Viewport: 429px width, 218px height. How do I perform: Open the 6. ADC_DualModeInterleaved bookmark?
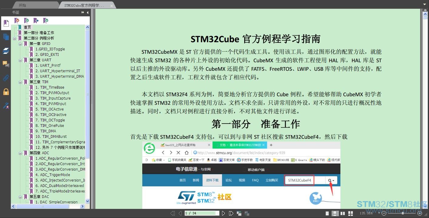[59, 186]
